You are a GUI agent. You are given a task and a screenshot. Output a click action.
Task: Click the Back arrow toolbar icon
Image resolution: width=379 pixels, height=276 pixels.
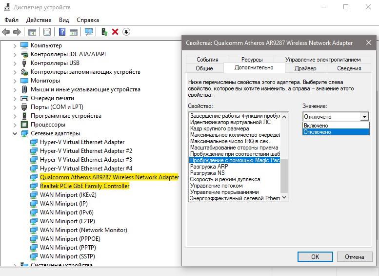click(x=6, y=32)
